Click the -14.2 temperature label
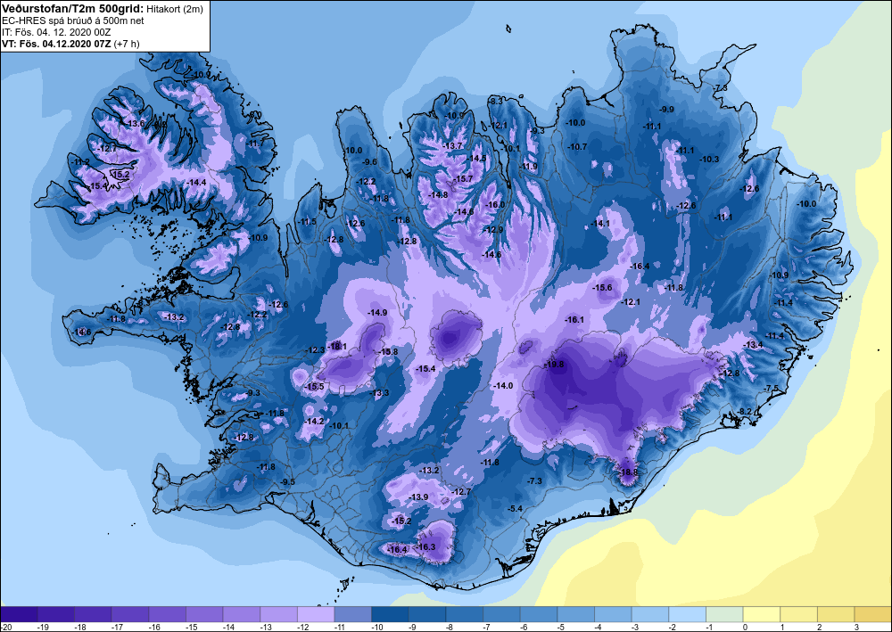Viewport: 892px width, 632px height. (x=314, y=421)
